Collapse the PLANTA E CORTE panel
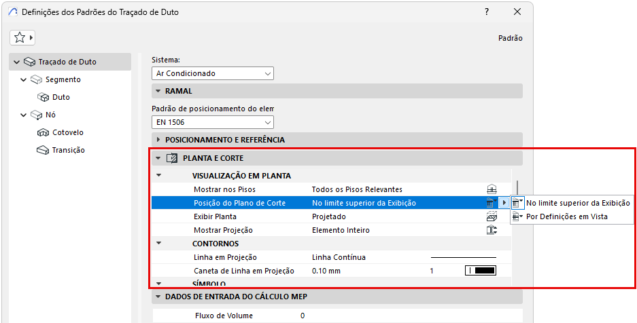 point(158,158)
